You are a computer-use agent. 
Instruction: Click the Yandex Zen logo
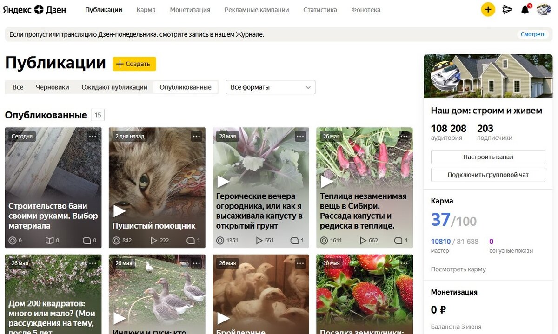pos(34,9)
